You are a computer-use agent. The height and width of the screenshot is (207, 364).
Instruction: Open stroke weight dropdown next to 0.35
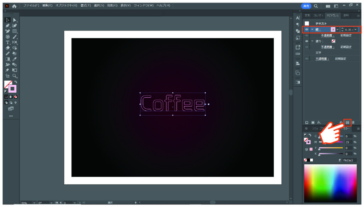(355, 29)
